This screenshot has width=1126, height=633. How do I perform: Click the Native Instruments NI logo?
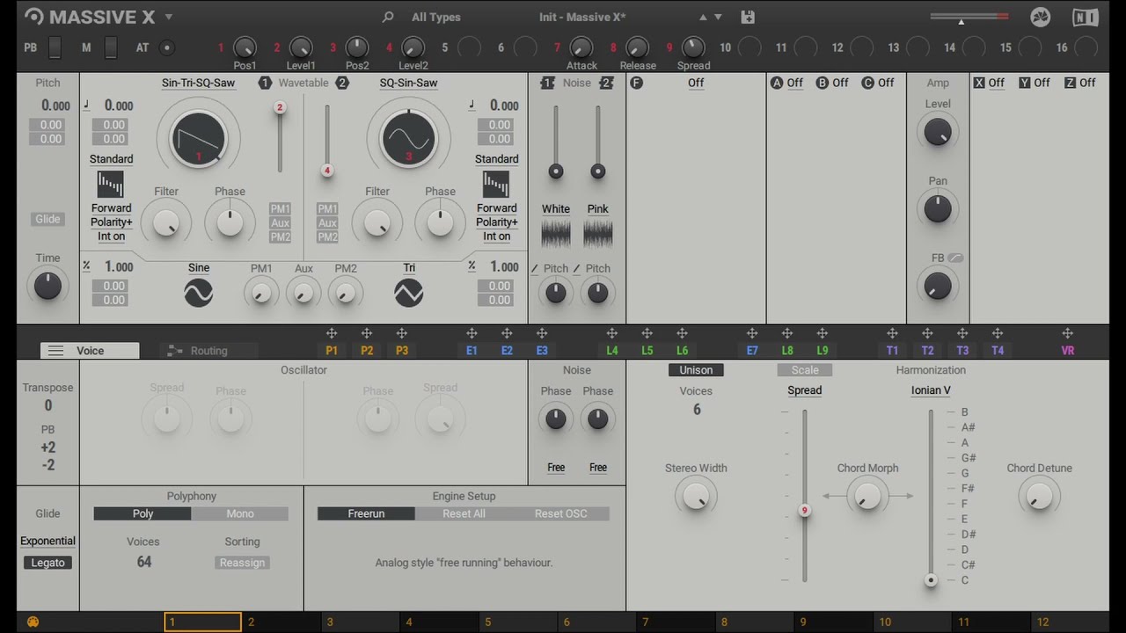[1086, 17]
